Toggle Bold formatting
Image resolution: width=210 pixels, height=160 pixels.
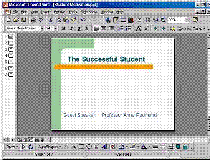click(x=64, y=28)
